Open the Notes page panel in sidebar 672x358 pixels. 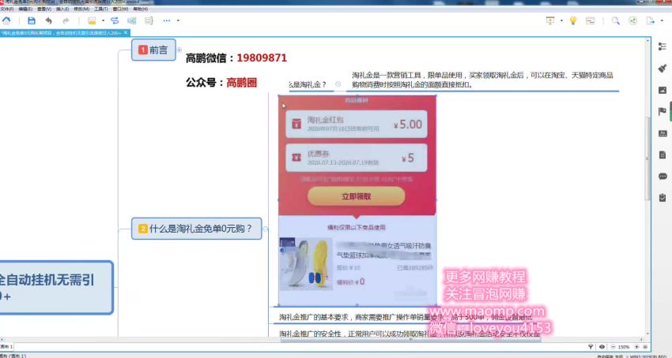pos(663,155)
